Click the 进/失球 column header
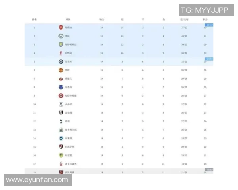Viewport: 238px width, 190px height. pos(184,19)
